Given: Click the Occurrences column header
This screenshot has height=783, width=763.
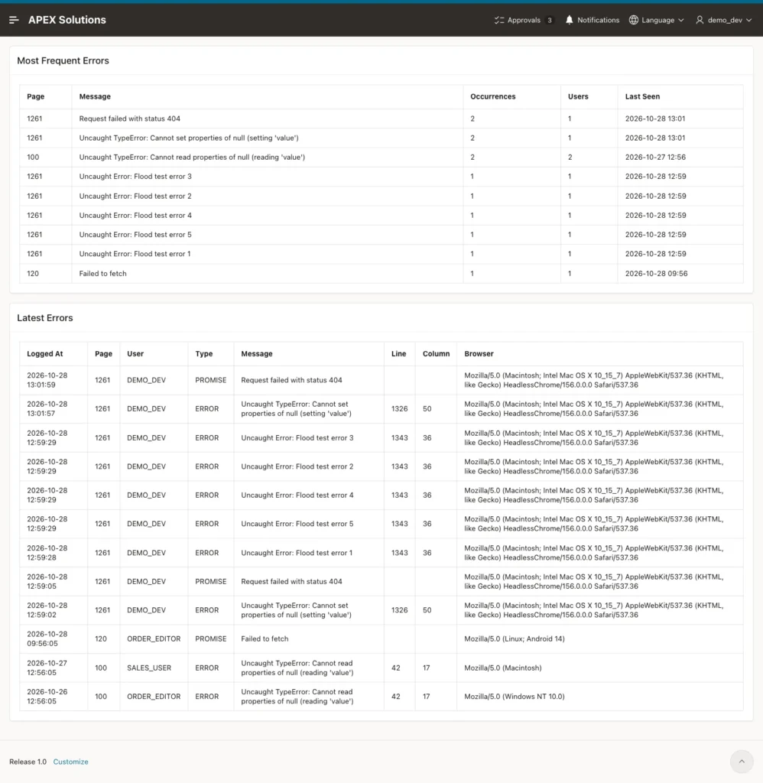Looking at the screenshot, I should tap(493, 96).
